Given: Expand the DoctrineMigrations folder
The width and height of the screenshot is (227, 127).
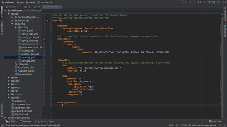Looking at the screenshot, I should (12, 17).
